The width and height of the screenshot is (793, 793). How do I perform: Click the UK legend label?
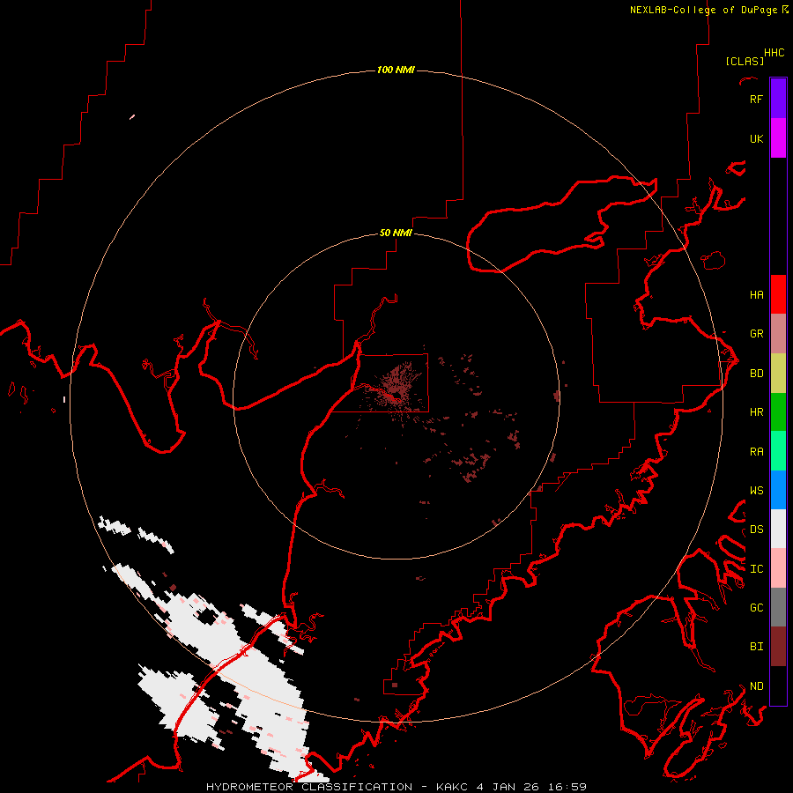[756, 138]
